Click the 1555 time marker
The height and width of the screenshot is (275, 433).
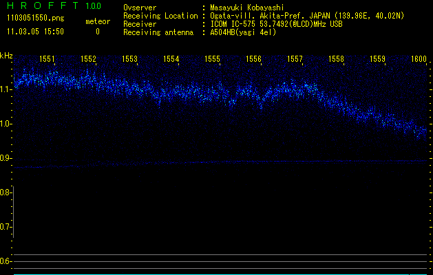point(212,59)
